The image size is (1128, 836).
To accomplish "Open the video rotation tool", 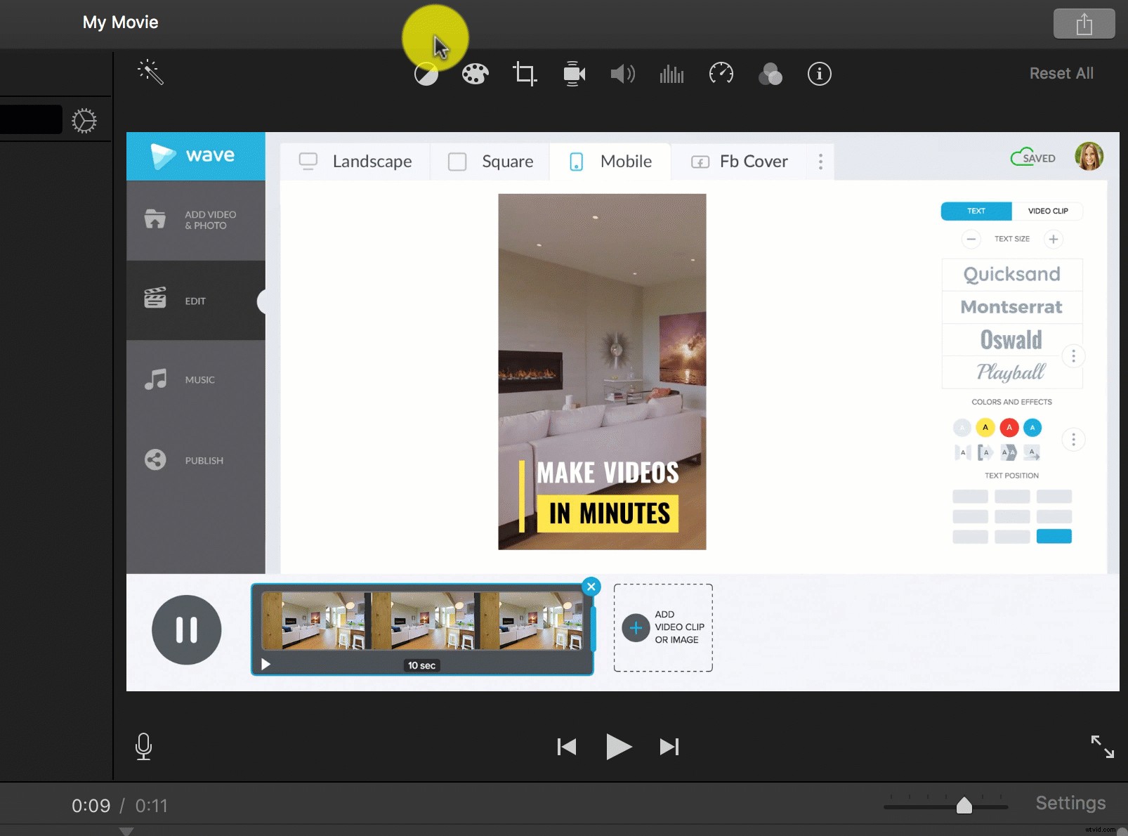I will tap(573, 73).
